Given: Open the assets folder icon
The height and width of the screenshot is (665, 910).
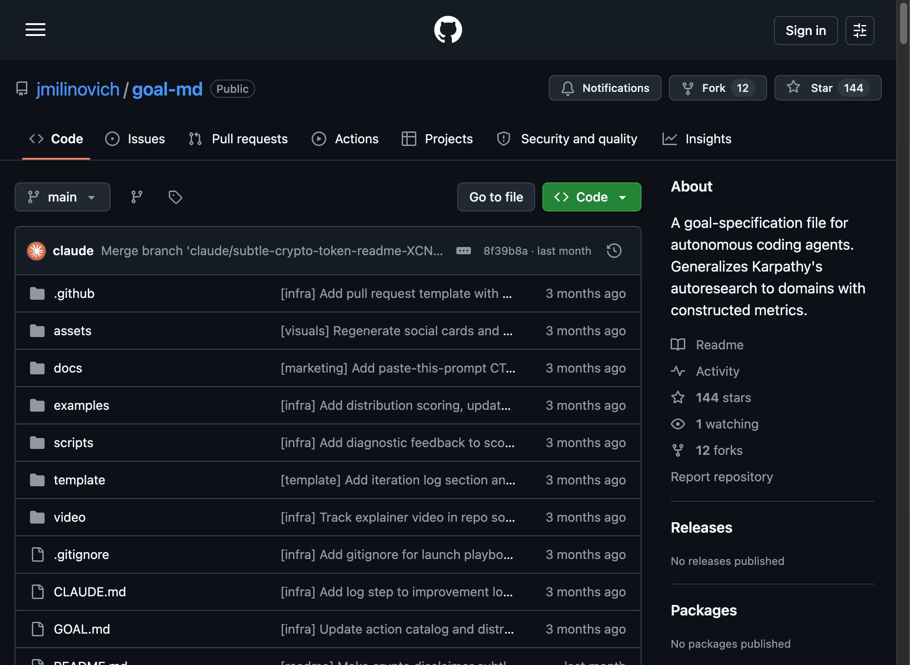Looking at the screenshot, I should (x=37, y=331).
